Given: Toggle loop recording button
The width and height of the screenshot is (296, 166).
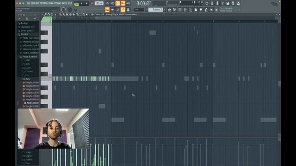Looking at the screenshot, I should pos(128,3).
